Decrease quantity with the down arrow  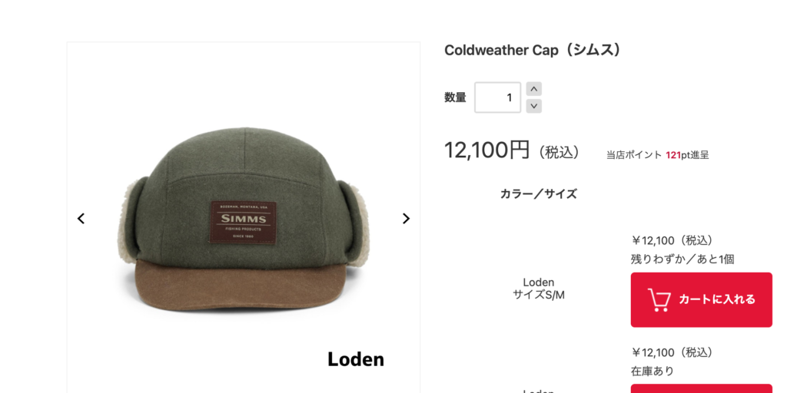pos(534,106)
